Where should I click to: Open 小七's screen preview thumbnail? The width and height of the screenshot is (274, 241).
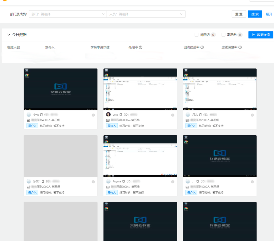pyautogui.click(x=61, y=89)
